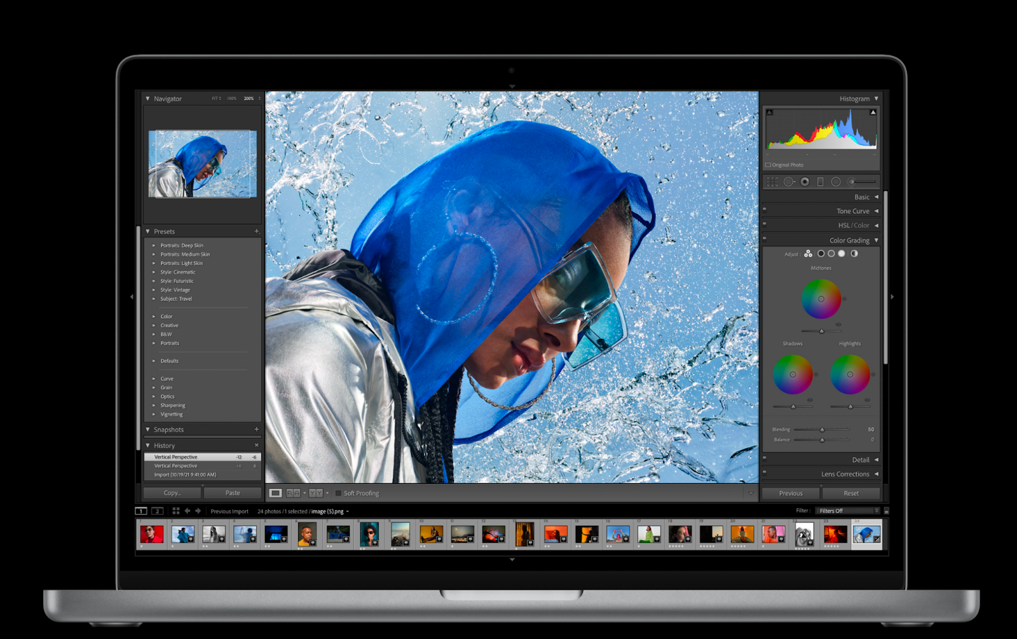This screenshot has height=639, width=1017.
Task: Select Import history state
Action: tap(202, 474)
